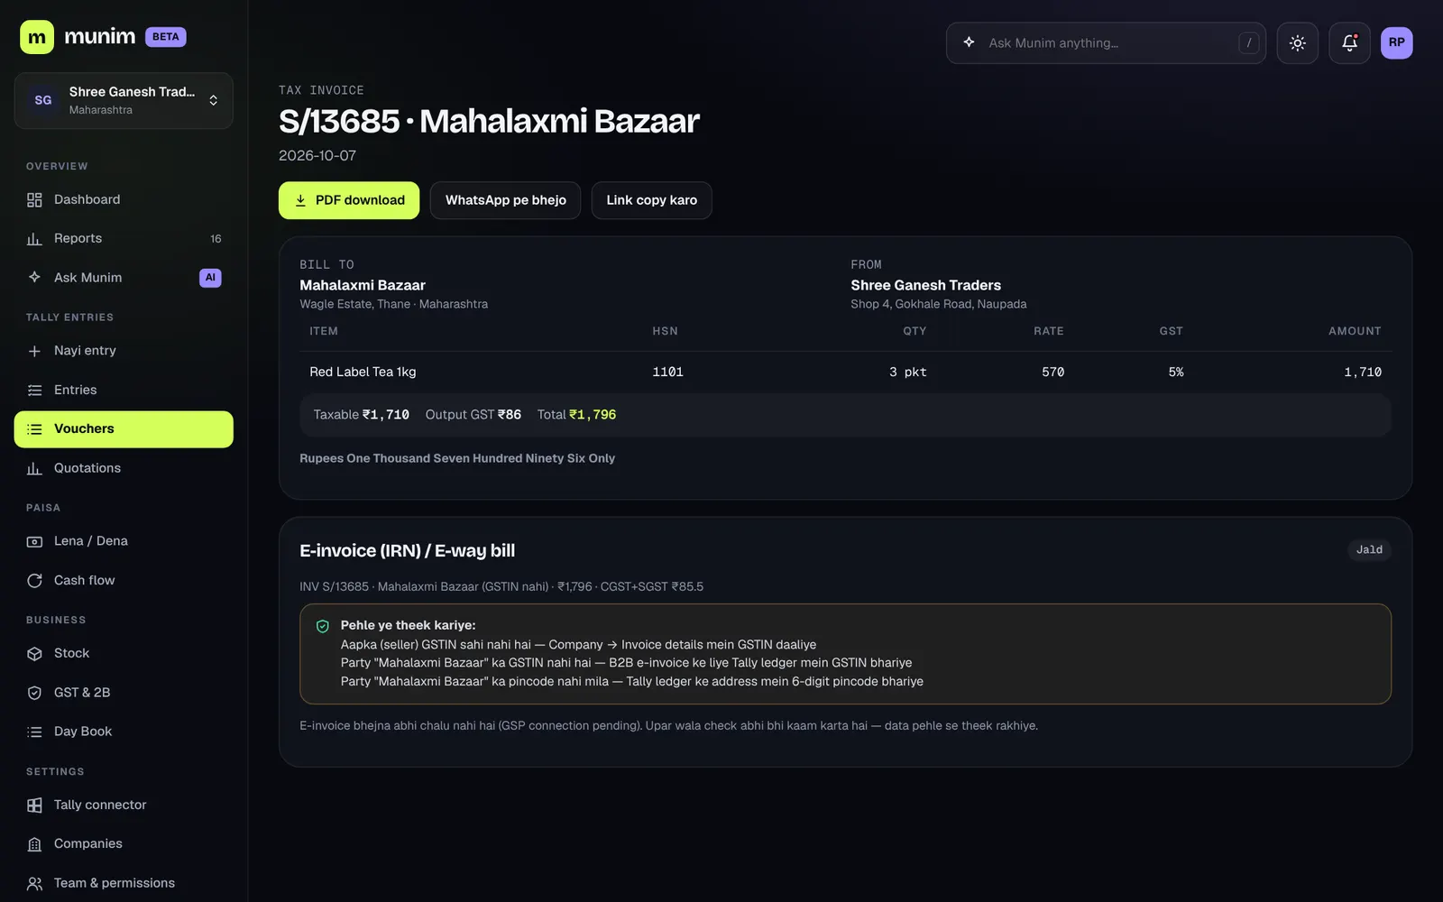Select the Vouchers sidebar item
Viewport: 1443px width, 902px height.
(124, 428)
